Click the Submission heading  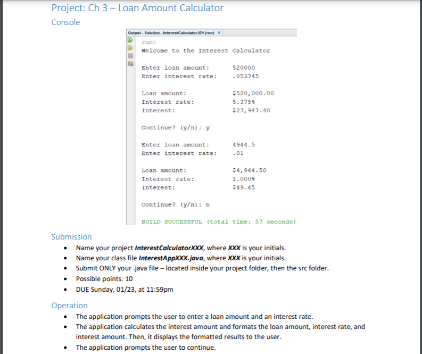[72, 237]
